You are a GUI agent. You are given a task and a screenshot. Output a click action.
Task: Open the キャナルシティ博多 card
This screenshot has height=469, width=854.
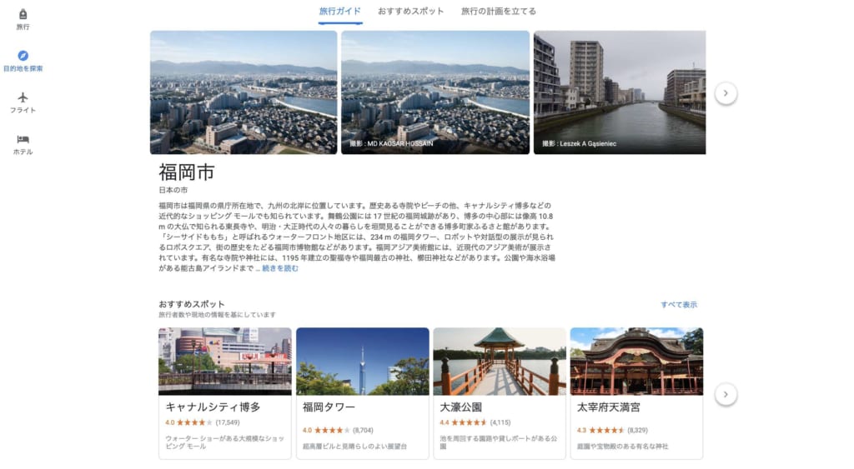(x=225, y=393)
